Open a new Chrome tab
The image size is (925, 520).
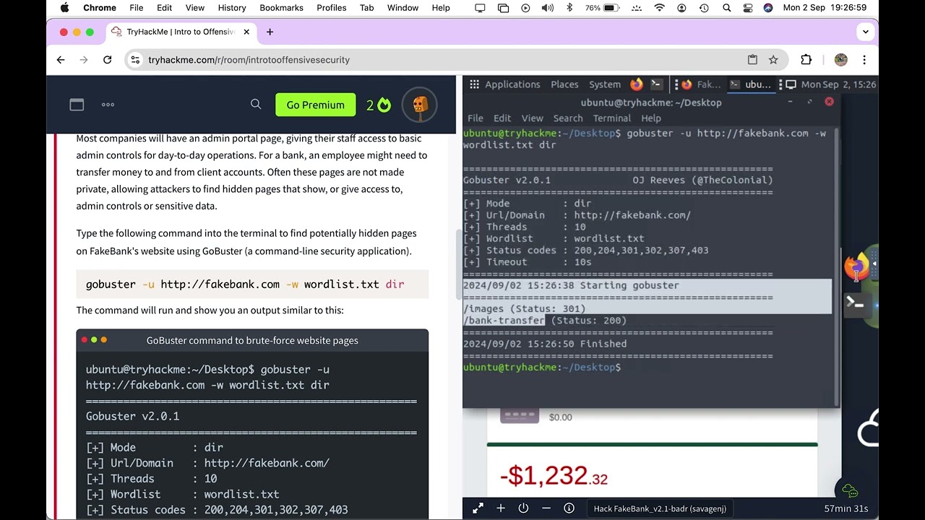point(270,32)
